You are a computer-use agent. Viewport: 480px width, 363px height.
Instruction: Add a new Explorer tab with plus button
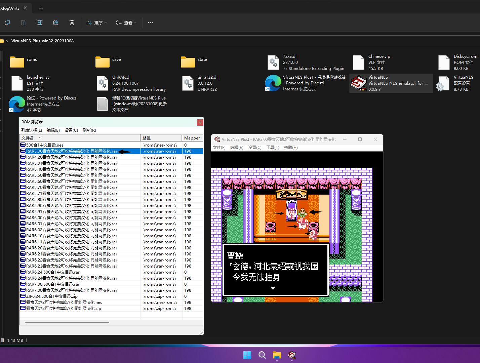[x=41, y=8]
